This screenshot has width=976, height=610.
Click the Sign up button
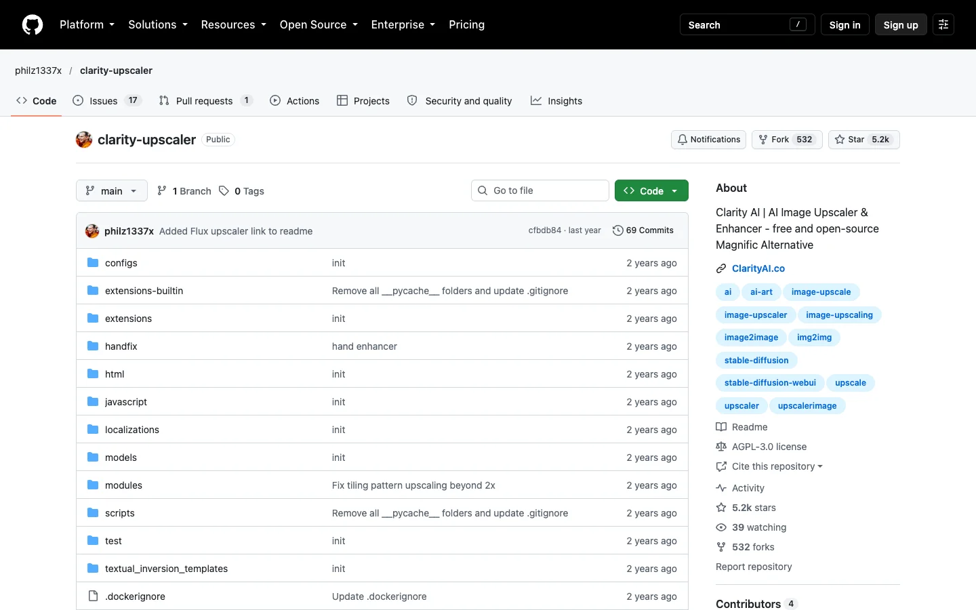click(901, 25)
